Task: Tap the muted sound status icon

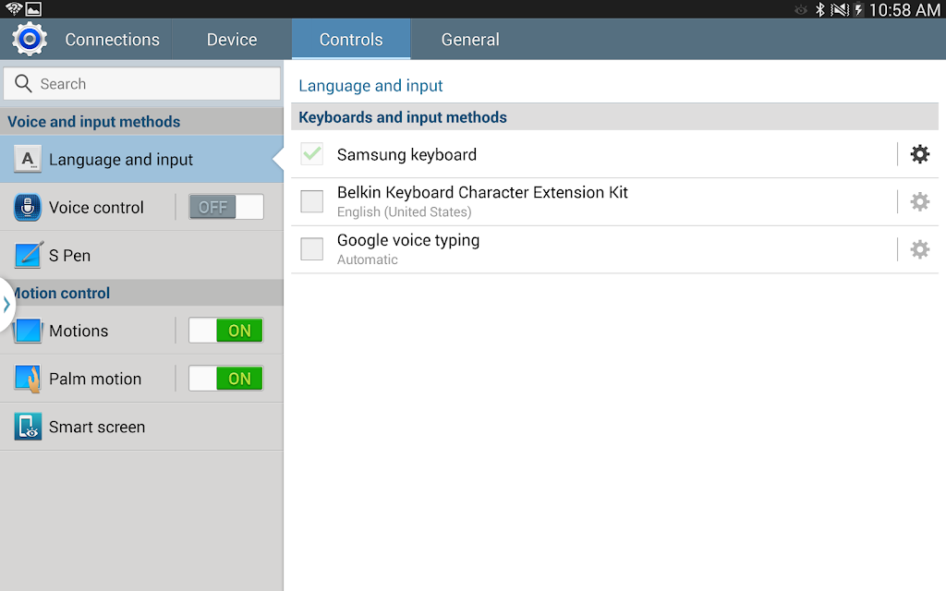Action: (839, 9)
